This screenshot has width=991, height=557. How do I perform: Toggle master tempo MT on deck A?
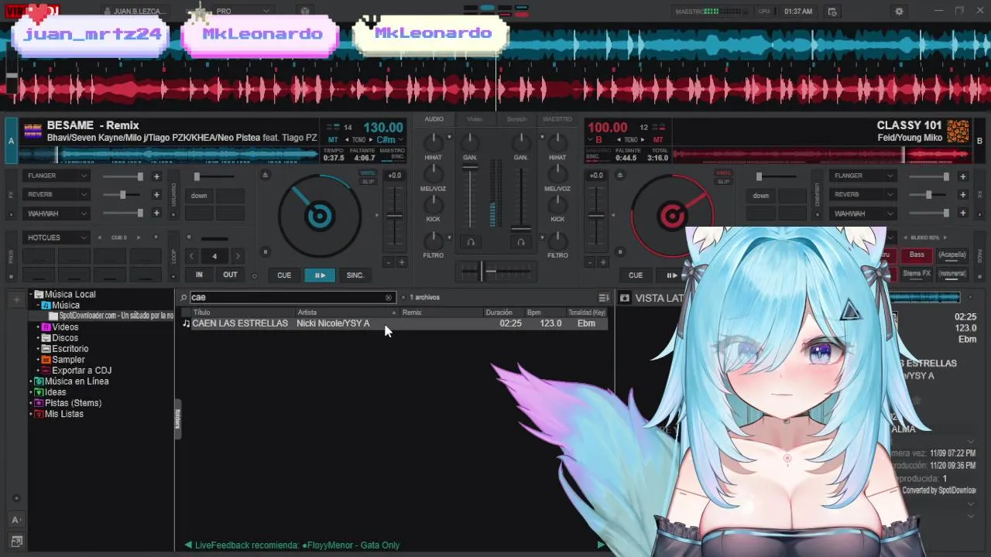(x=333, y=140)
